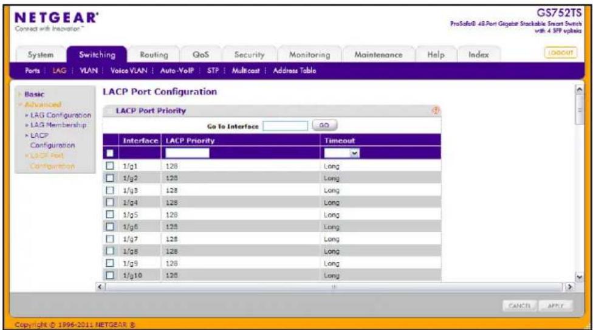Screen dimensions: 593x330
Task: Check the box for interface 1/g1
Action: point(110,166)
